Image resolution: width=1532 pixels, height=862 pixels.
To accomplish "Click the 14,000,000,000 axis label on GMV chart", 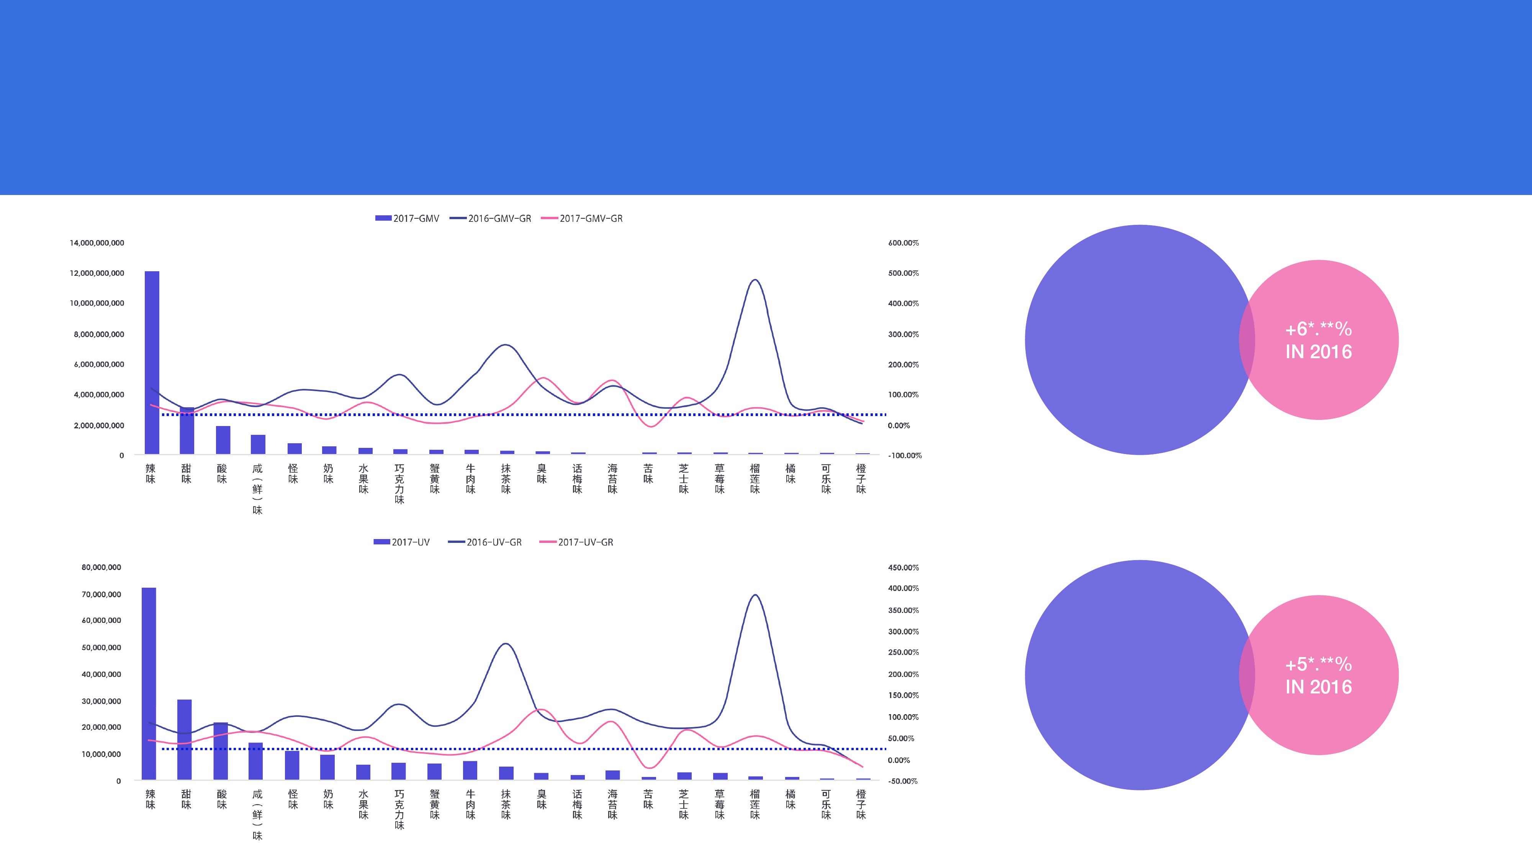I will 97,243.
